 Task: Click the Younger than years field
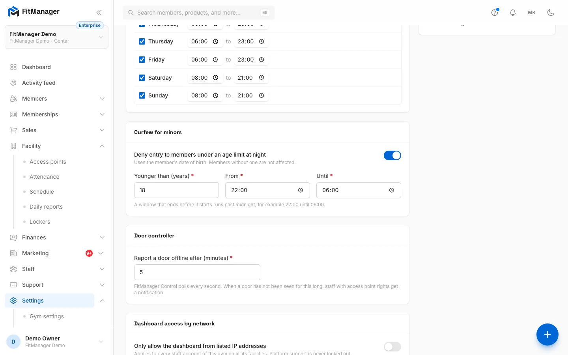pos(176,190)
